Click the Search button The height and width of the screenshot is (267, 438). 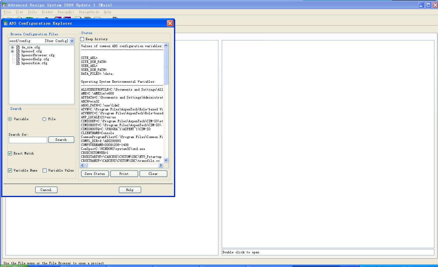[x=61, y=140]
